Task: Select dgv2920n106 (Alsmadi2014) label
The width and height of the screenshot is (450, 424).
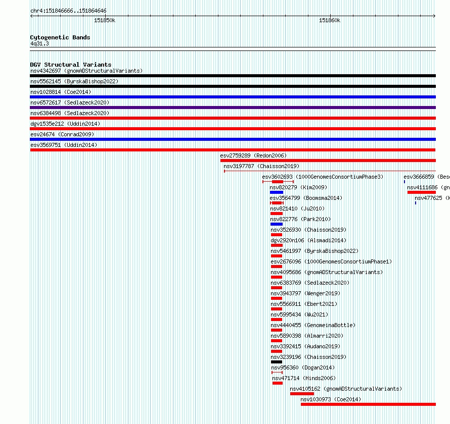Action: (x=308, y=240)
